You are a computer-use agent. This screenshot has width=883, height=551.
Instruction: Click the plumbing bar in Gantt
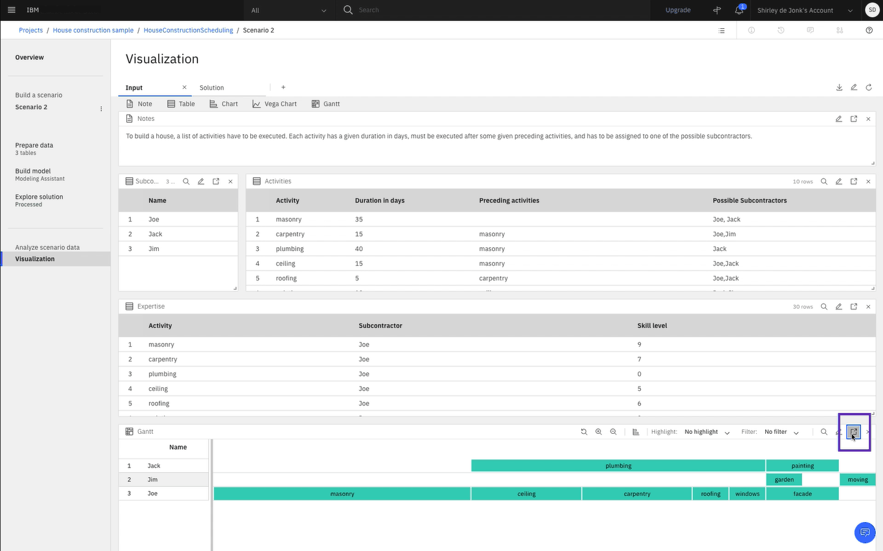pos(618,466)
